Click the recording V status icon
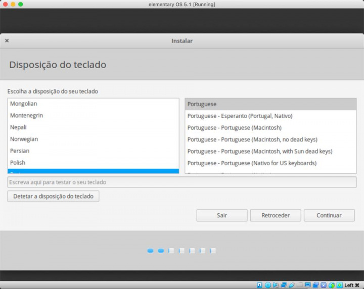 coord(324,285)
